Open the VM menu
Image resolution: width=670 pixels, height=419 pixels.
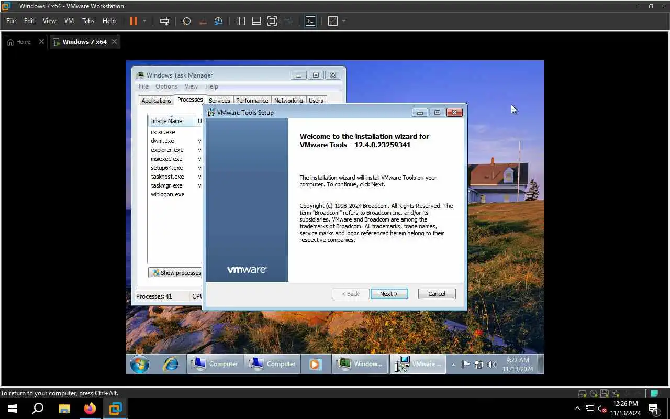coord(69,21)
